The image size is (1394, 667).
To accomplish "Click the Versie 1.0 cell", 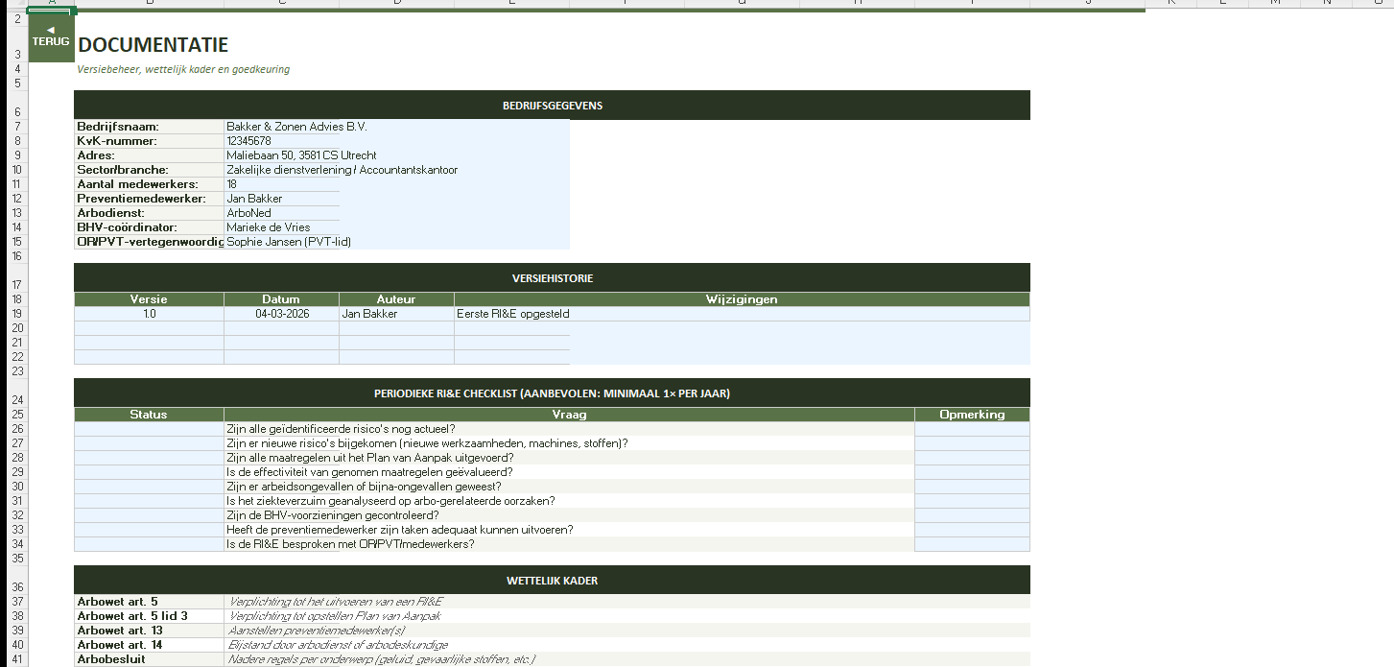I will (x=149, y=314).
